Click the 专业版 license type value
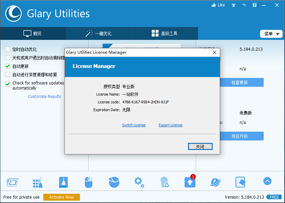 [x=128, y=86]
